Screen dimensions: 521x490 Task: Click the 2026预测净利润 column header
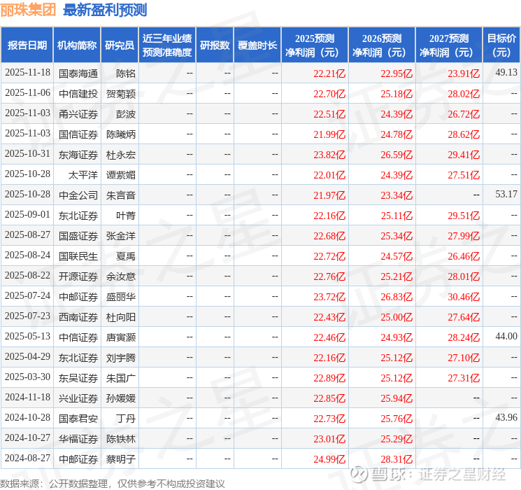click(381, 45)
